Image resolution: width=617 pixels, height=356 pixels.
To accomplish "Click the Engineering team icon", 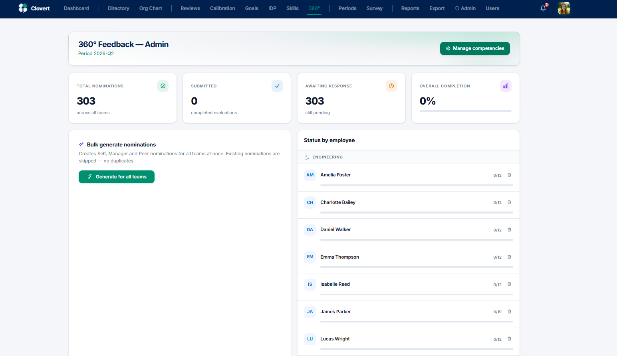I will pyautogui.click(x=307, y=157).
